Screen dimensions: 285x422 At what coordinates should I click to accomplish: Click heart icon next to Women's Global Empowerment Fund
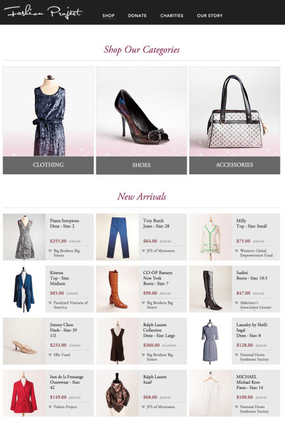pyautogui.click(x=237, y=250)
